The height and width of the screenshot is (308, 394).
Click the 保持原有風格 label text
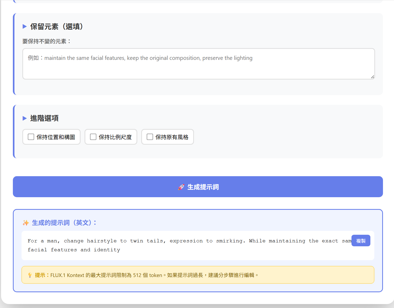pos(172,137)
